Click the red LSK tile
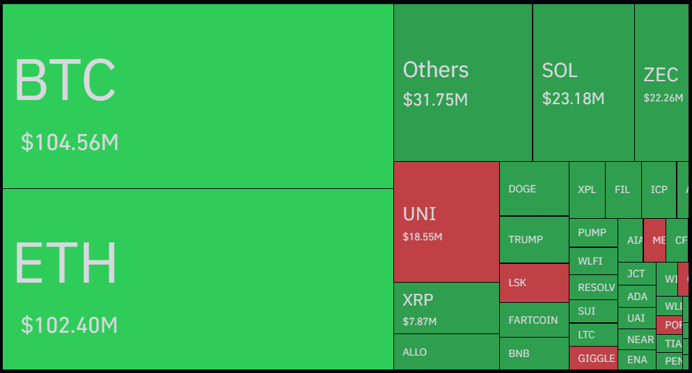This screenshot has width=692, height=373. click(x=534, y=283)
